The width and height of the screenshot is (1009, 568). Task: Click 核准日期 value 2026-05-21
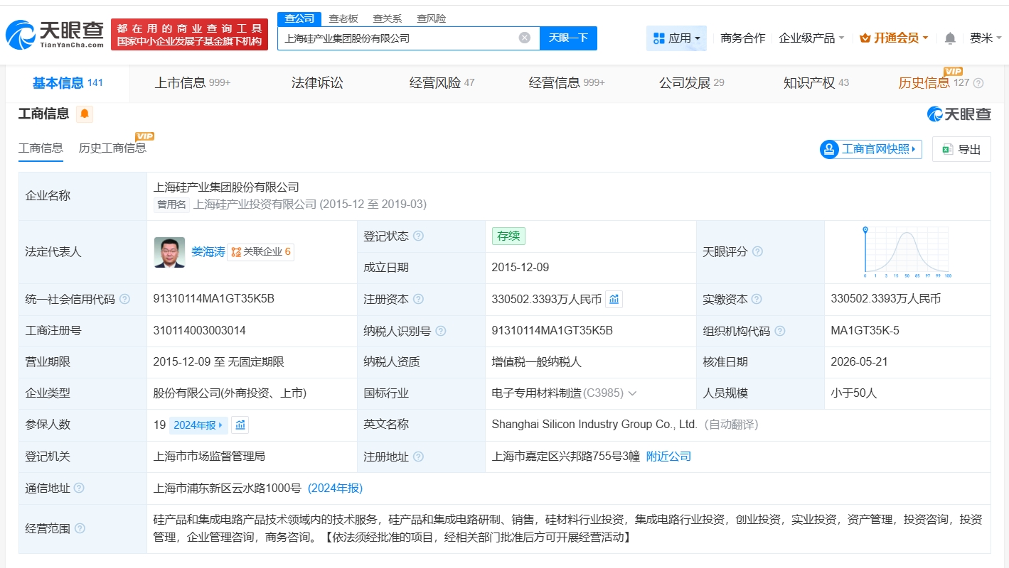[860, 362]
